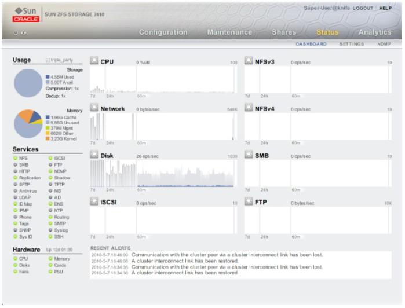This screenshot has height=308, width=405.
Task: Open the iSCSI analytics icon
Action: tap(94, 201)
